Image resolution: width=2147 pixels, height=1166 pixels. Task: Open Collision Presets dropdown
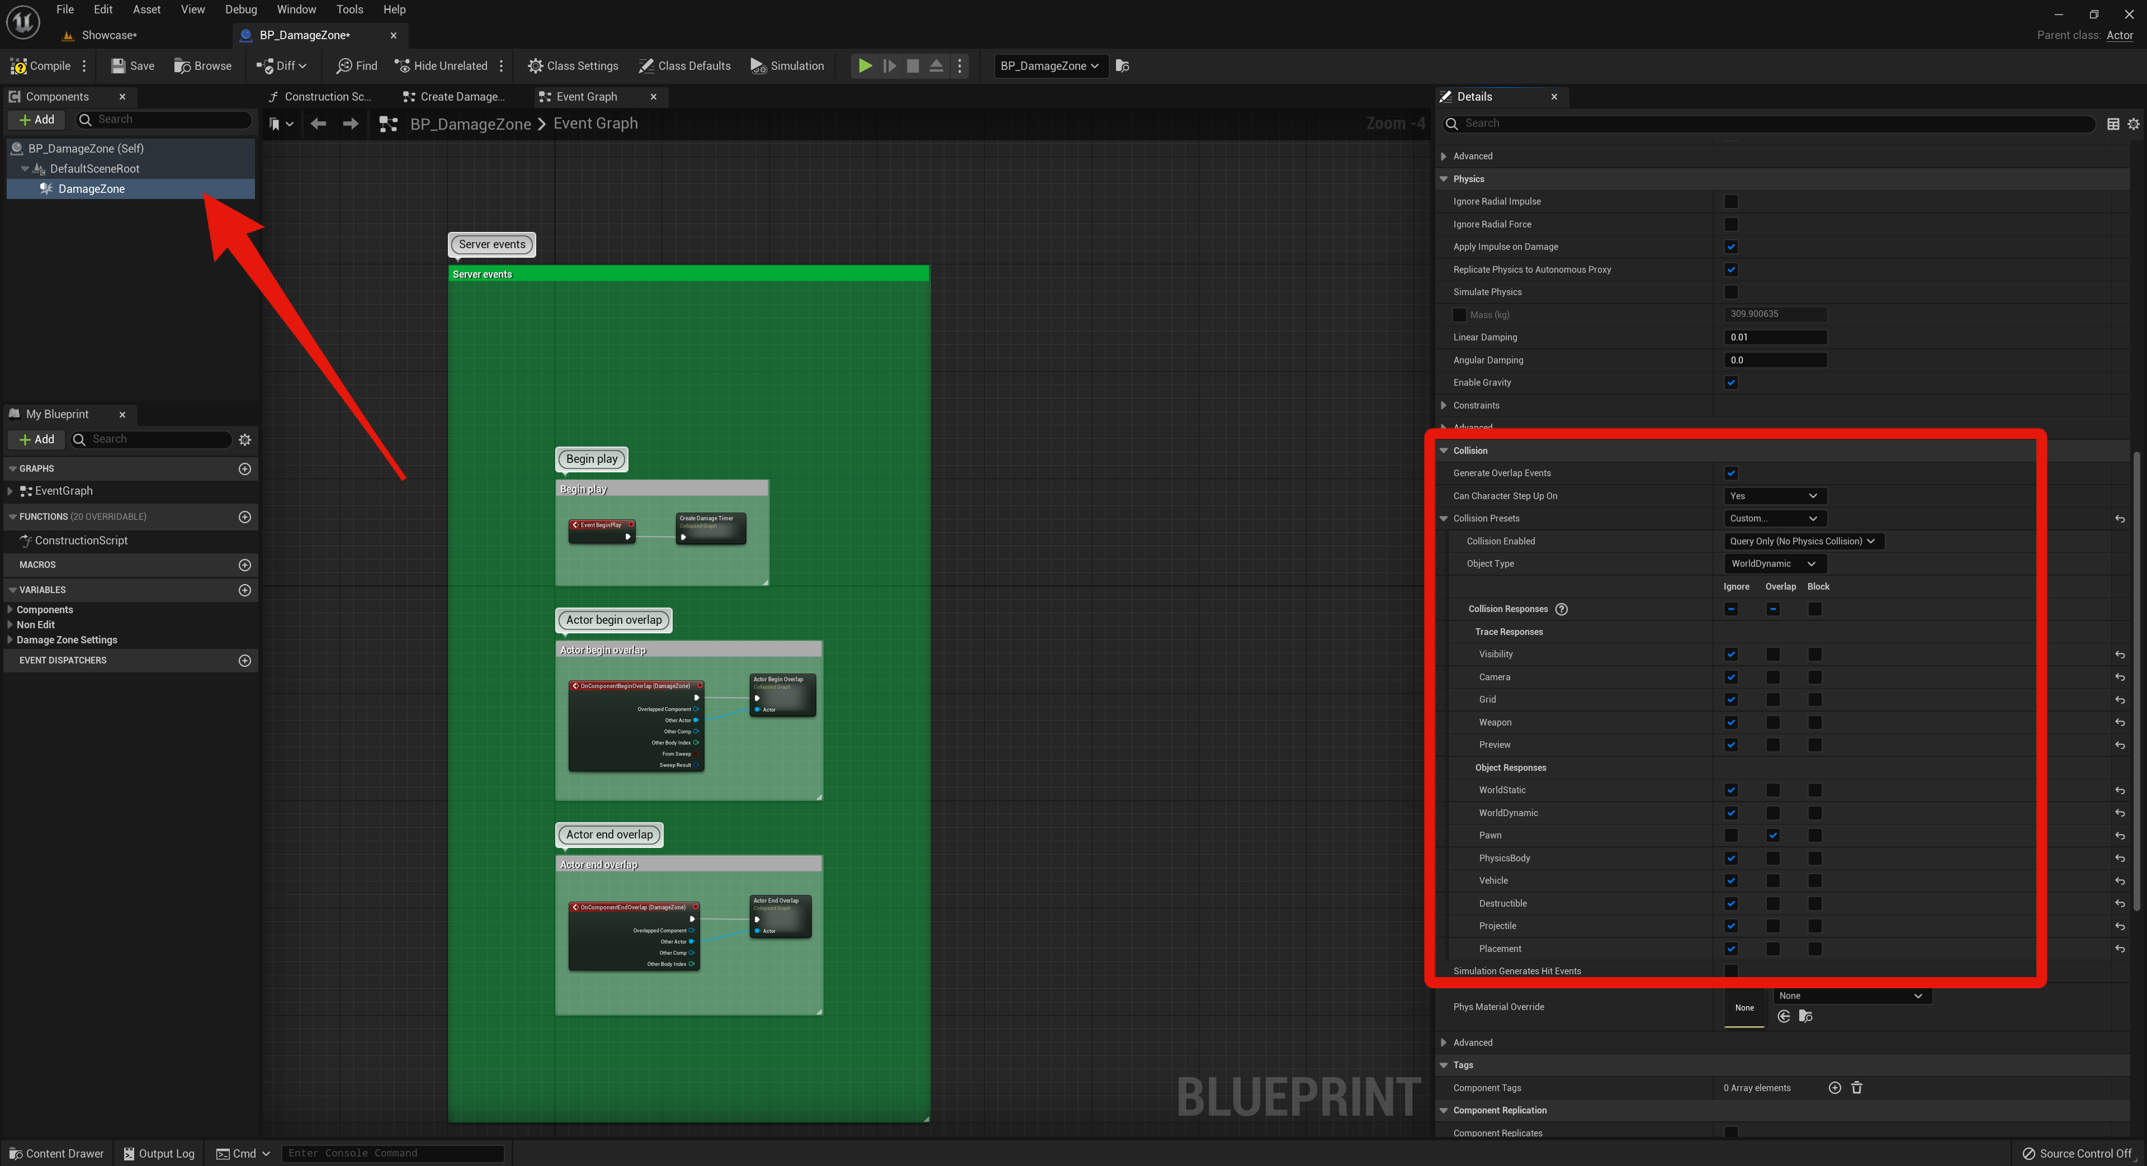1774,518
